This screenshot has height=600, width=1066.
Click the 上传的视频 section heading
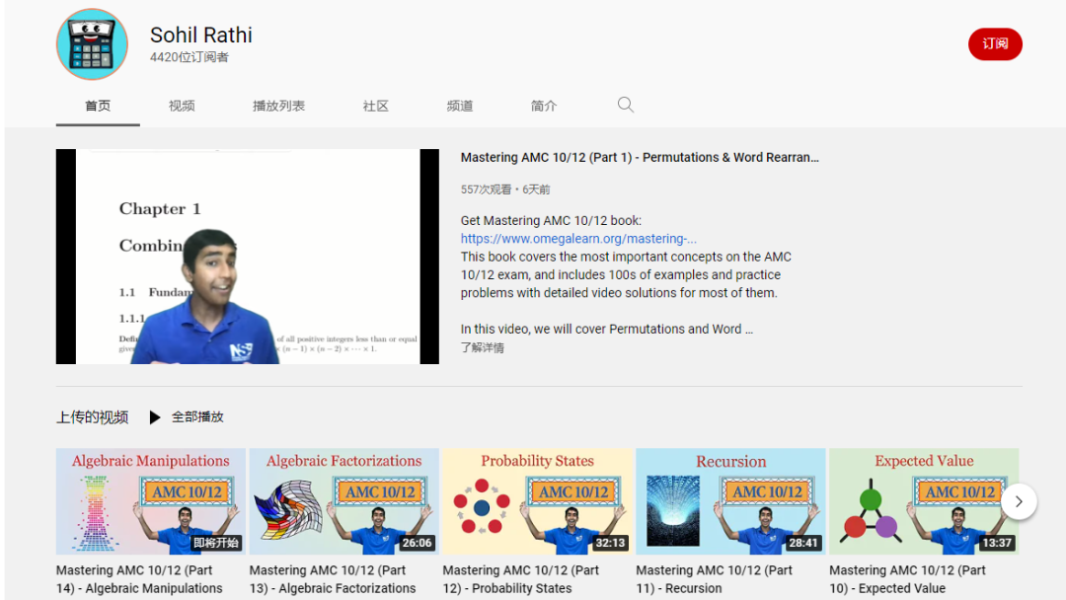pos(92,417)
